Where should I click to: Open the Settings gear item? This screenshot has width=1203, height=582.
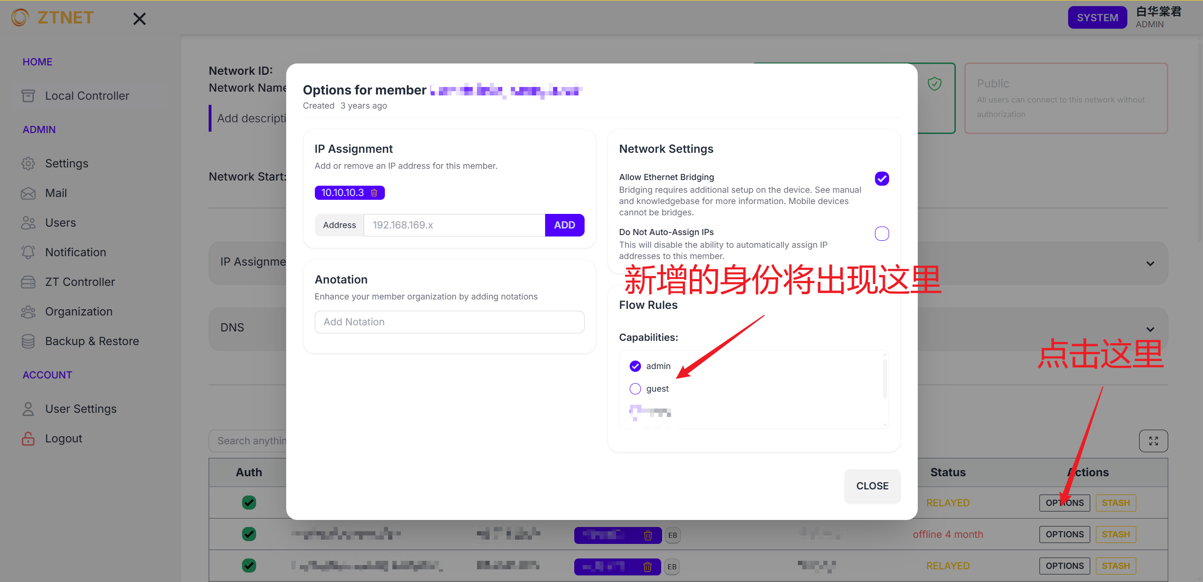click(x=28, y=164)
